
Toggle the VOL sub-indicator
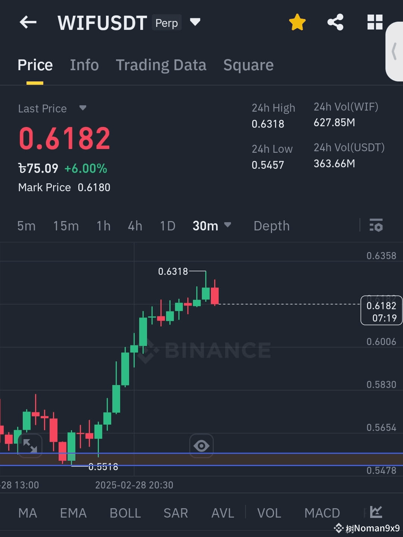tap(269, 513)
